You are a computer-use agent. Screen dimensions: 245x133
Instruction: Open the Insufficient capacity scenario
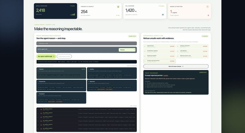pos(159,51)
